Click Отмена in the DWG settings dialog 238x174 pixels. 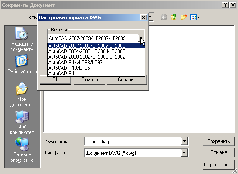pos(89,80)
